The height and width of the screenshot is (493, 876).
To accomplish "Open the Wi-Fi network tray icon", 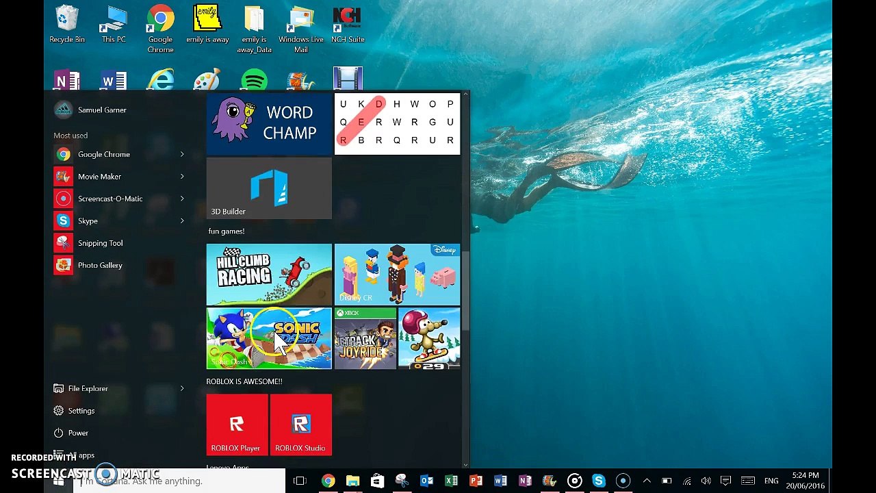I will coord(687,481).
